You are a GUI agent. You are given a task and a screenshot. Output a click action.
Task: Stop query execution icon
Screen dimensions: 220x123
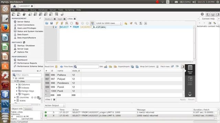[71, 23]
